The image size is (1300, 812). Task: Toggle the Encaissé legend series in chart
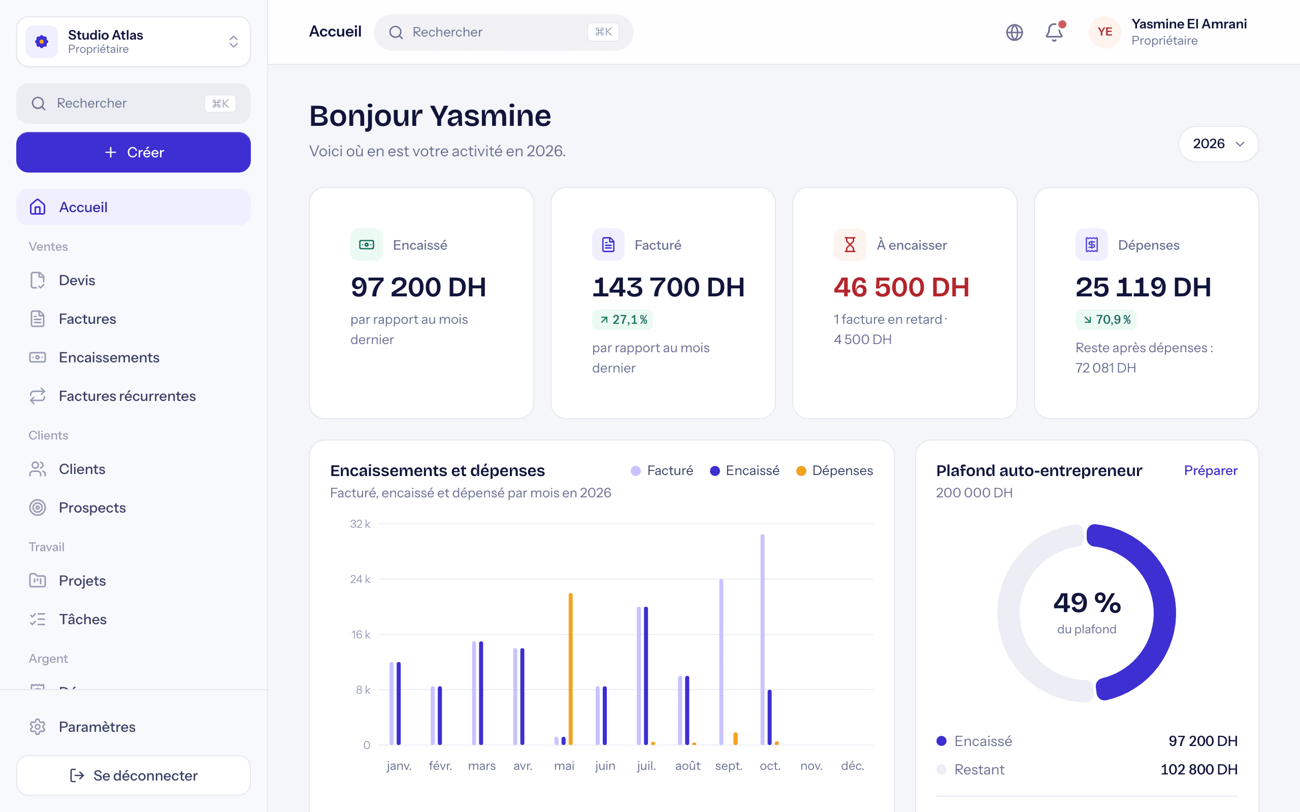744,470
